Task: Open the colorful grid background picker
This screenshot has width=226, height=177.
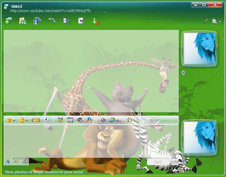Action: coord(70,120)
